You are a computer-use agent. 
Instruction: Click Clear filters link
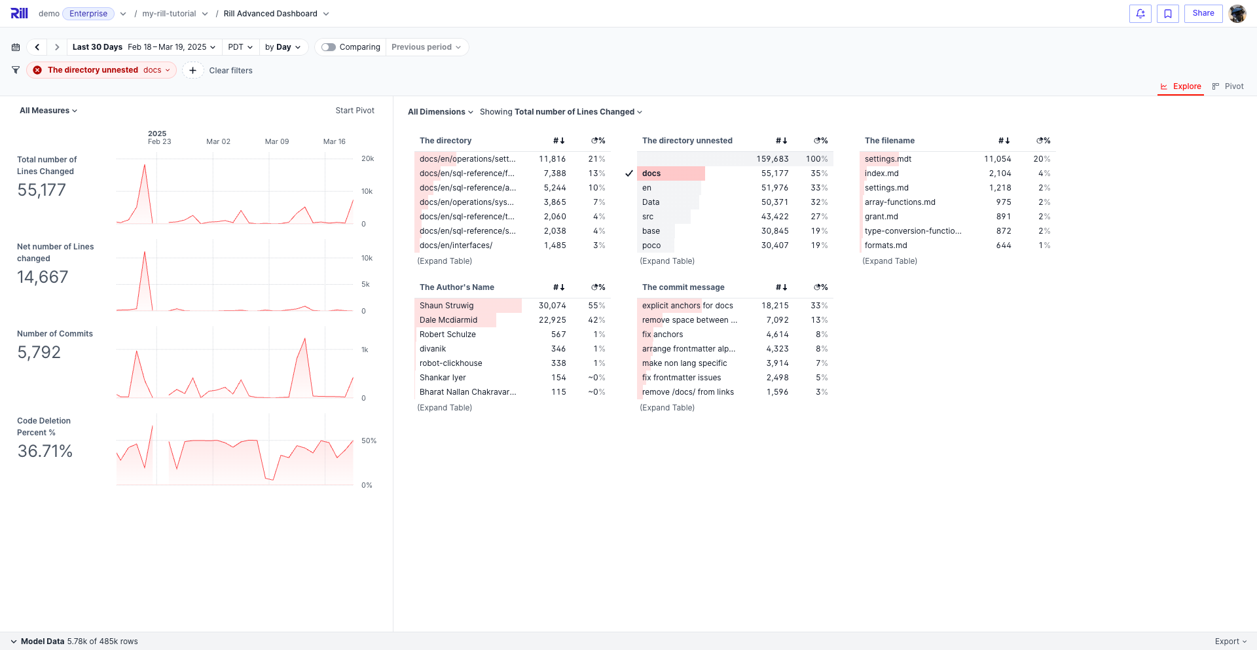230,71
